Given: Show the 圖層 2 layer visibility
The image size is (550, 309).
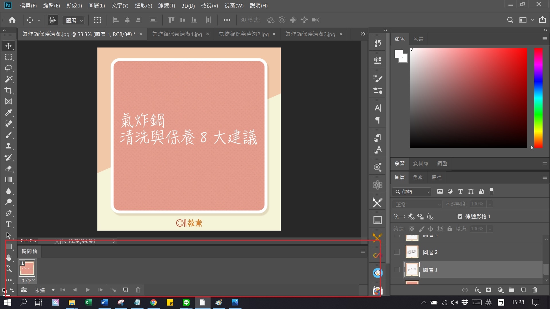Looking at the screenshot, I should (x=397, y=252).
